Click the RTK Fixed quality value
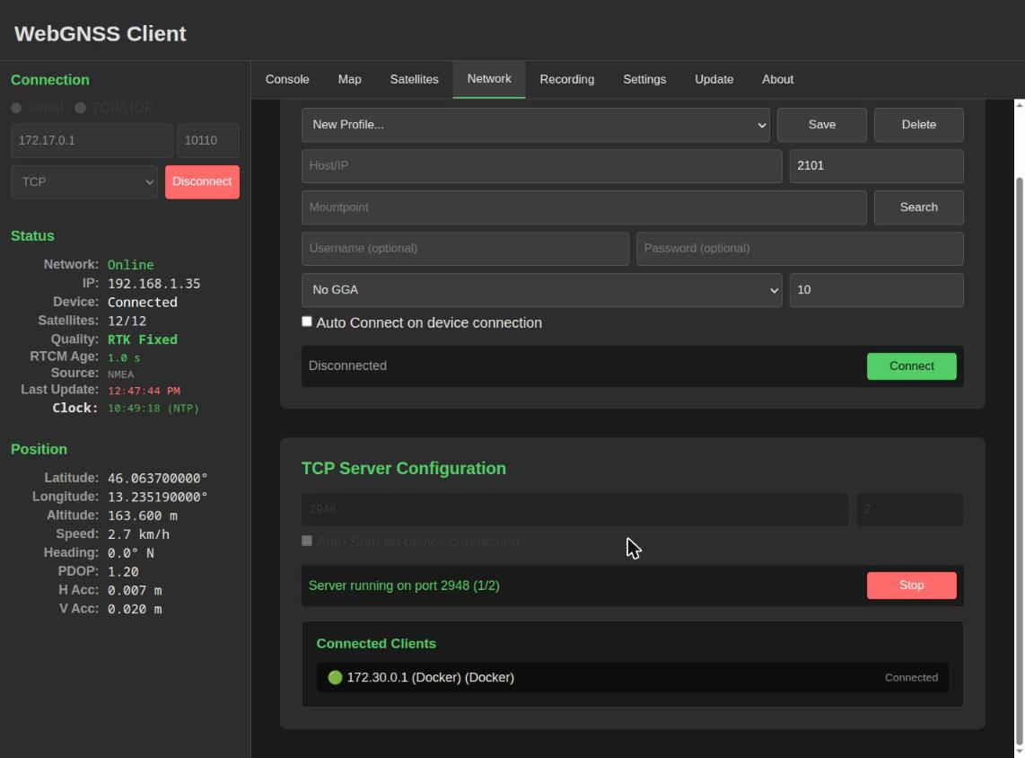 [x=143, y=339]
